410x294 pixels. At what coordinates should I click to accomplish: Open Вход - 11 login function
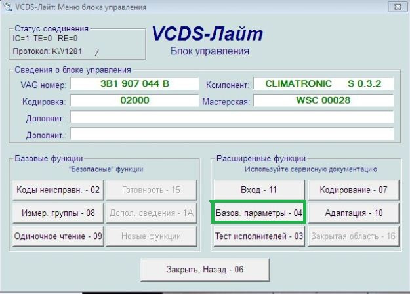tap(259, 190)
